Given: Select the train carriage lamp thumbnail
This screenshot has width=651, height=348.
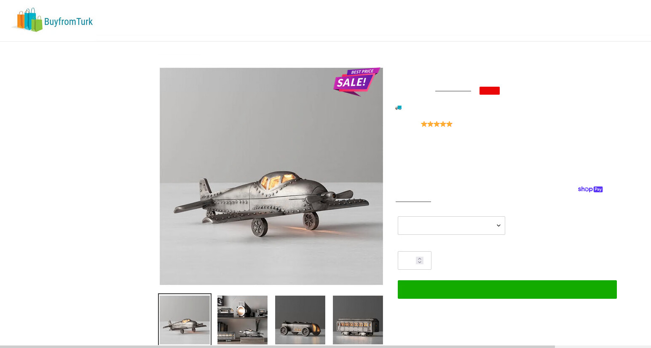Looking at the screenshot, I should [358, 320].
